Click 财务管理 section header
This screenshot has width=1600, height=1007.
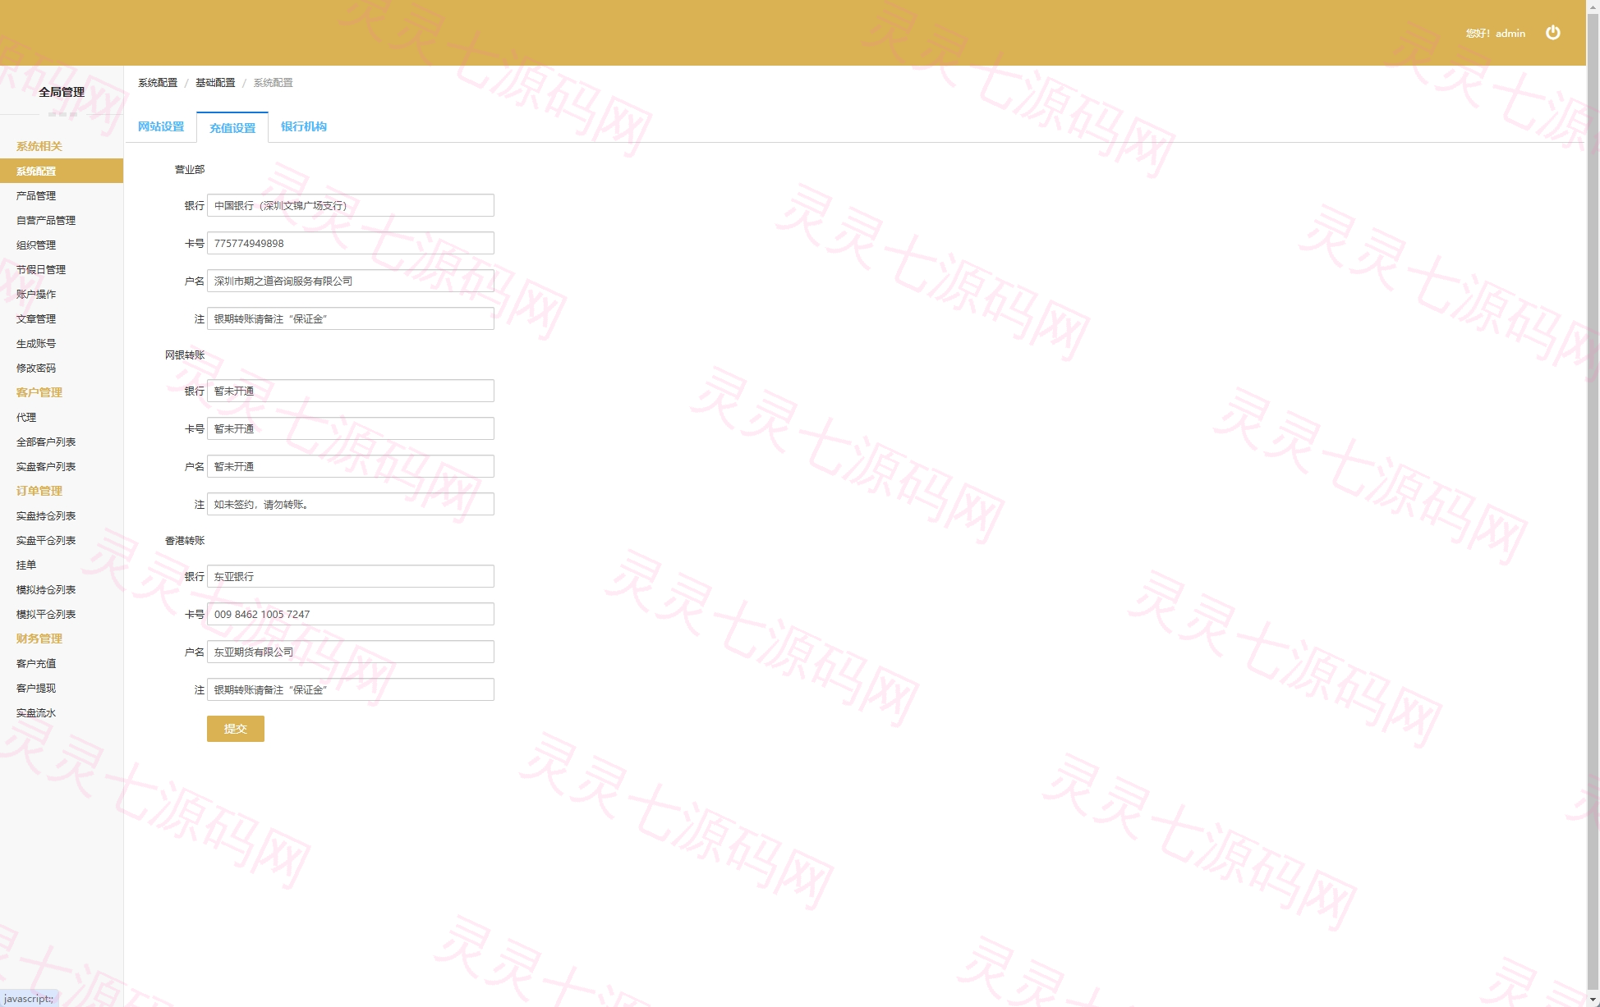[x=39, y=639]
